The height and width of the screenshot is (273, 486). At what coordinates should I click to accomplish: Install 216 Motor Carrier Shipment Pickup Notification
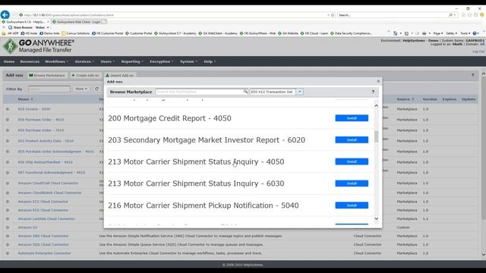coord(352,206)
